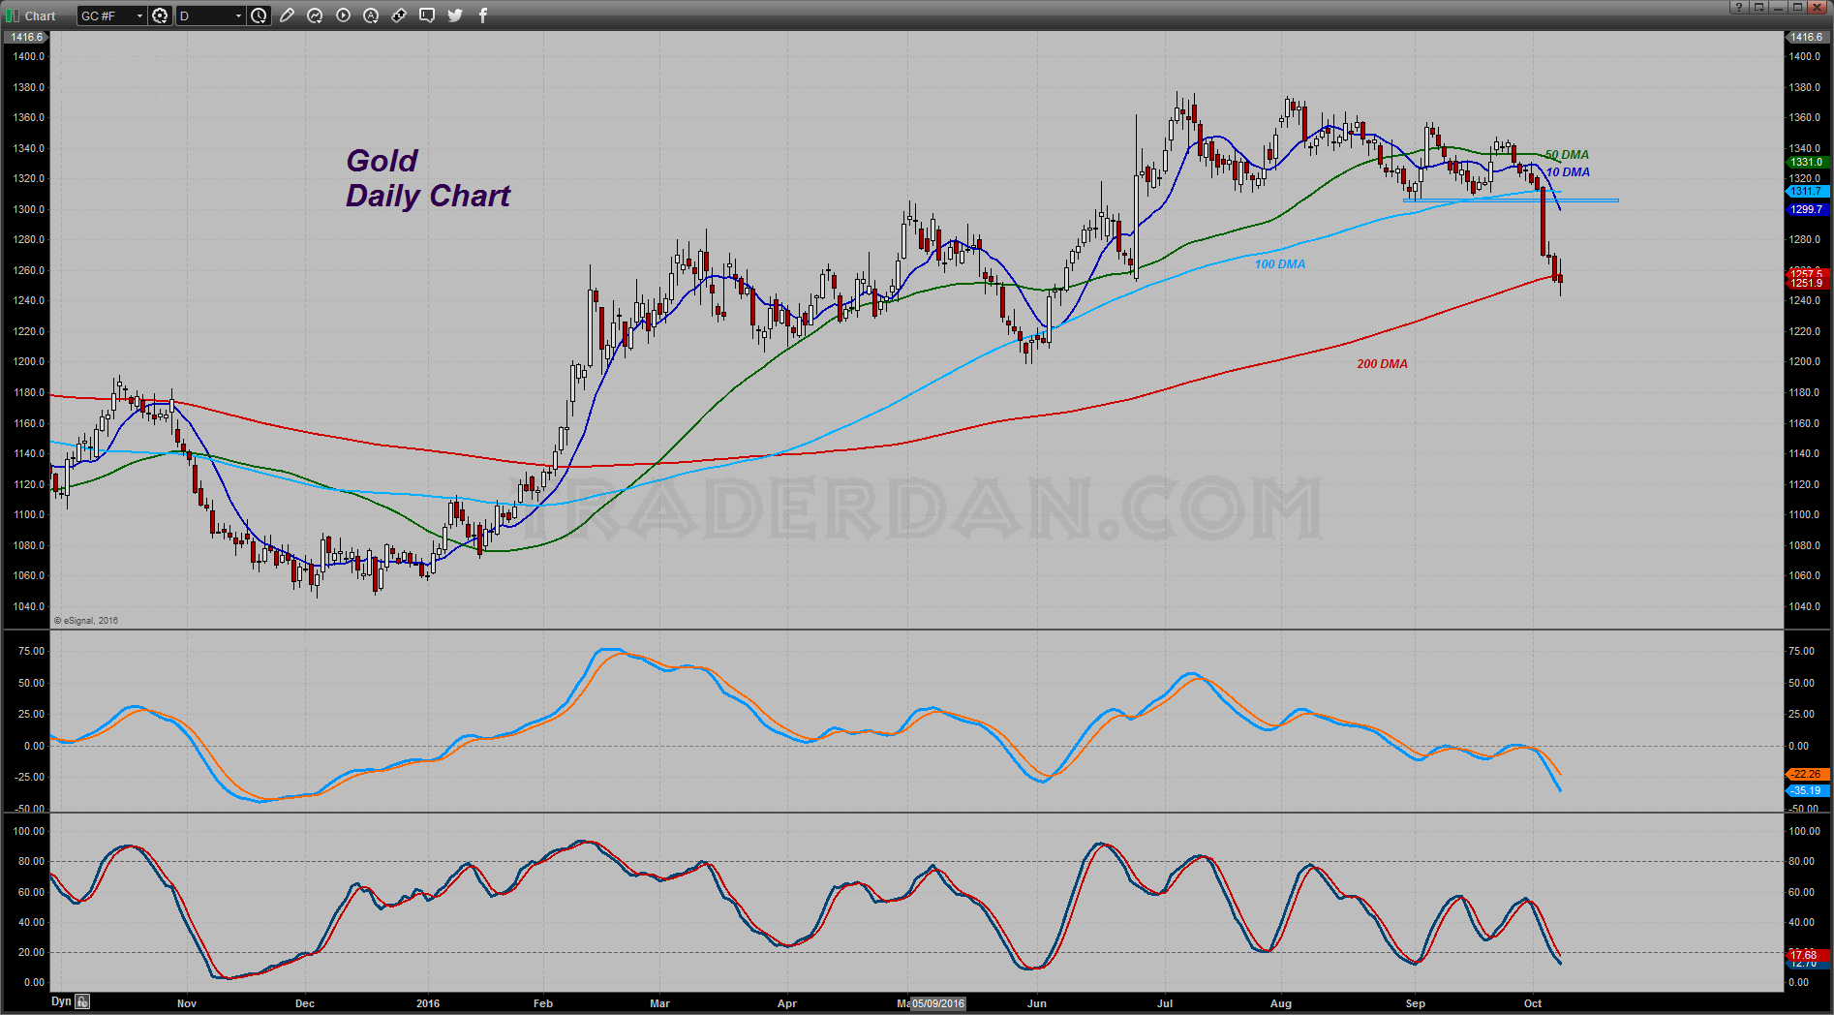Click the 1331.0 green price tag
The image size is (1834, 1015).
[x=1806, y=163]
